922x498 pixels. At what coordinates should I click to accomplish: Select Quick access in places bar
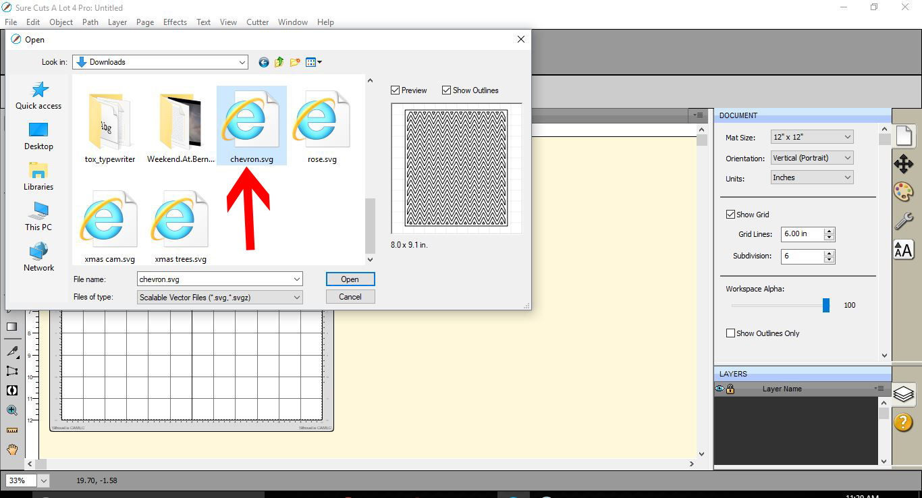[38, 96]
